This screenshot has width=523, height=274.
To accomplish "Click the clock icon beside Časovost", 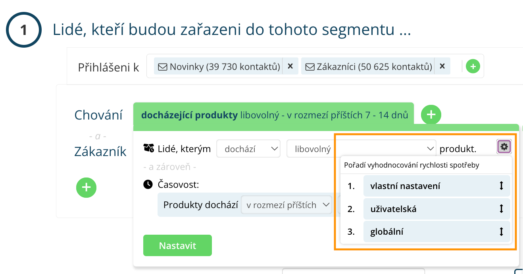I will (x=148, y=185).
